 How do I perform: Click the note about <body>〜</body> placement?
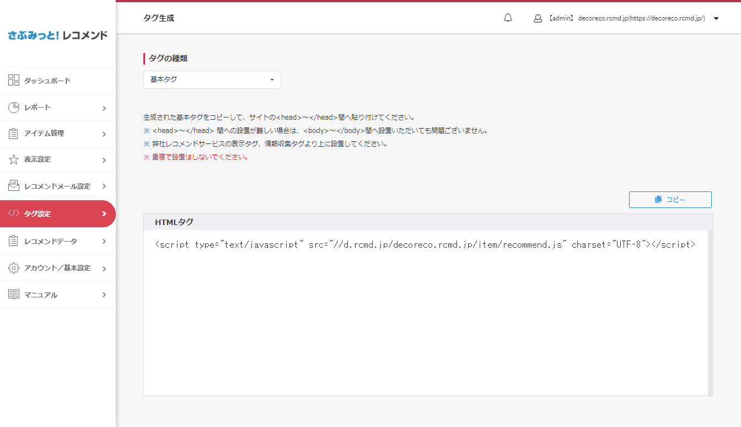(x=316, y=131)
